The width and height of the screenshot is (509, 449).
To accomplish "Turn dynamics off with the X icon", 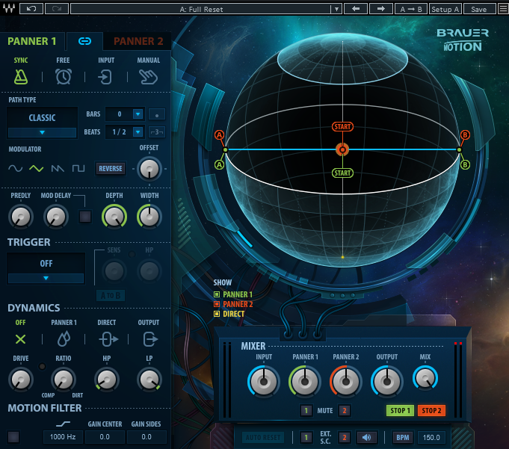I will 21,339.
